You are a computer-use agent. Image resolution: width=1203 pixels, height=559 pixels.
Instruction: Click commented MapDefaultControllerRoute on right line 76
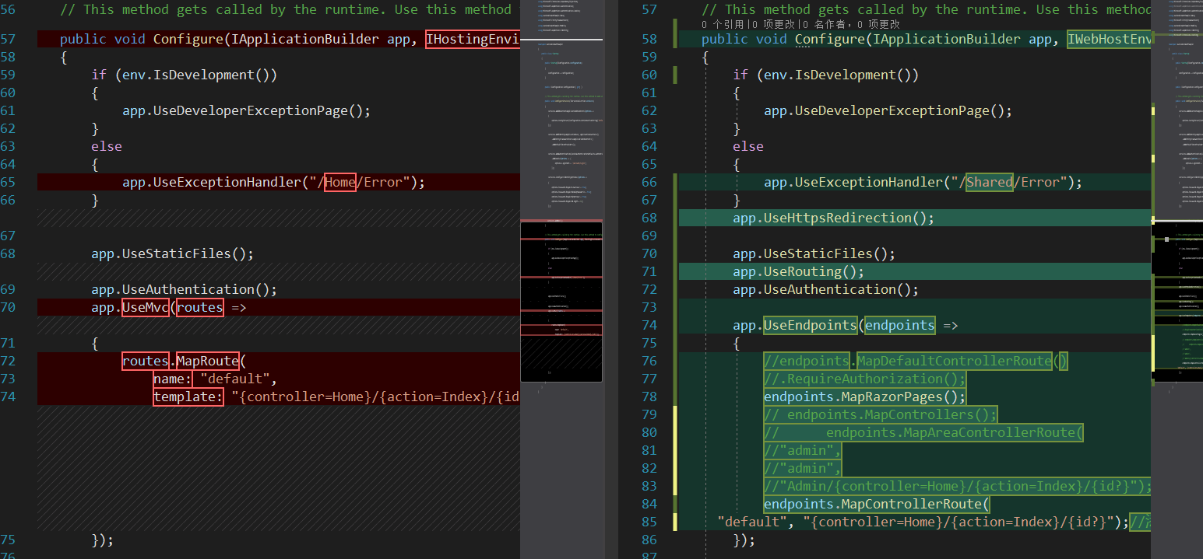[954, 361]
